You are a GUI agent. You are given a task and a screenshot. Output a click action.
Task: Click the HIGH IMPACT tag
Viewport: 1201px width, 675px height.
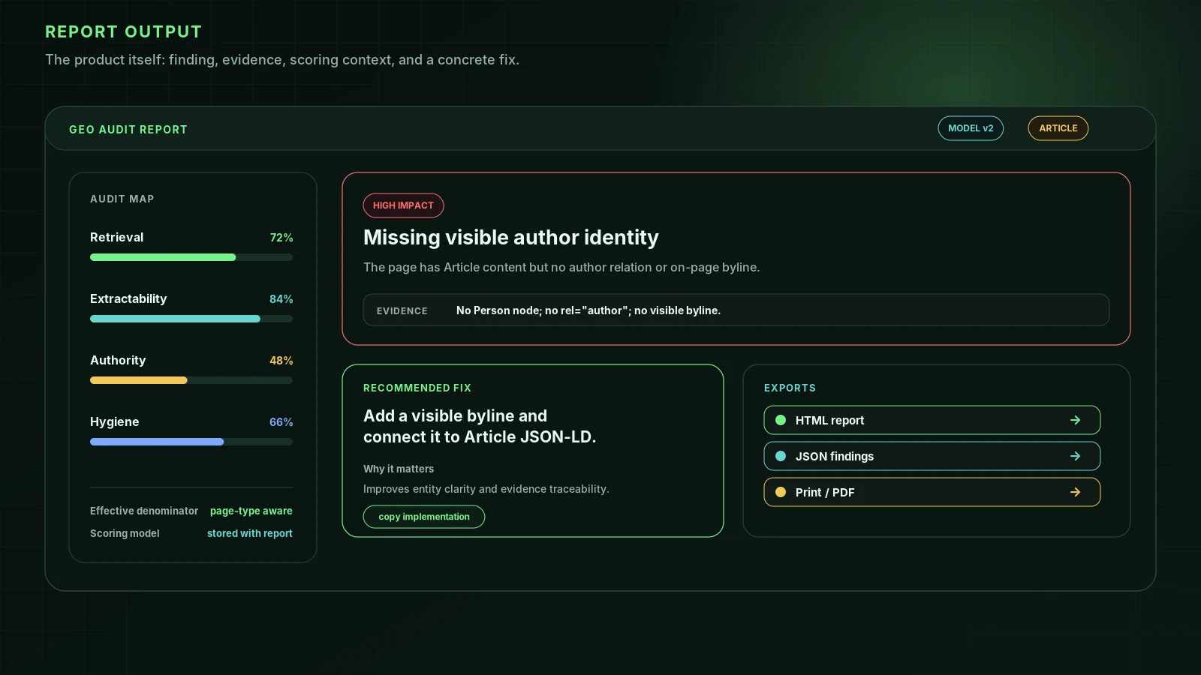pyautogui.click(x=403, y=205)
